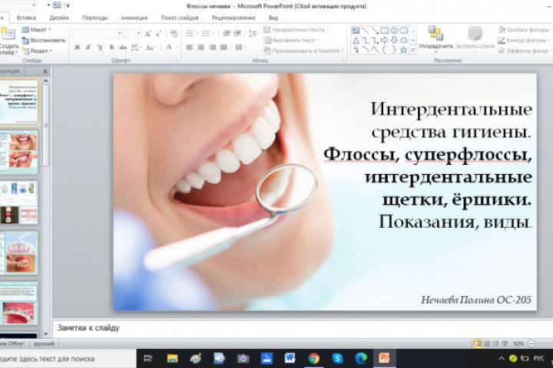Open Раздел section dropdown

tap(37, 51)
